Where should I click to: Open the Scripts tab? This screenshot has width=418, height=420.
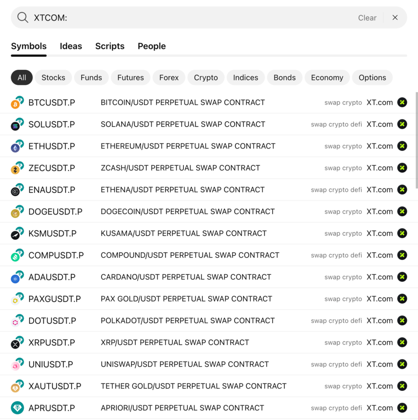pyautogui.click(x=109, y=46)
